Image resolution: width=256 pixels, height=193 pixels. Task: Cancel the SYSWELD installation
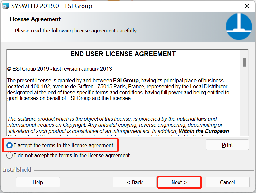[x=227, y=182]
